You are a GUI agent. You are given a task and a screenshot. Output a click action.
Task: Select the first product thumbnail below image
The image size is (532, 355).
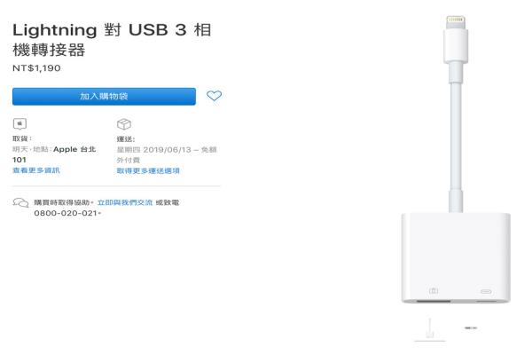[x=430, y=329]
